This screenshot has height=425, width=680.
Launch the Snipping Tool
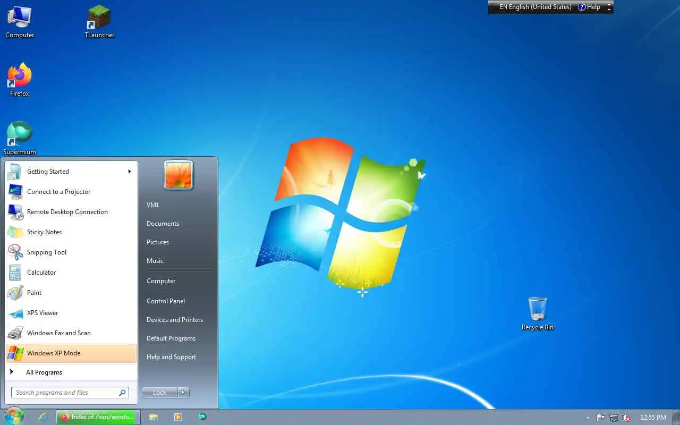tap(71, 252)
